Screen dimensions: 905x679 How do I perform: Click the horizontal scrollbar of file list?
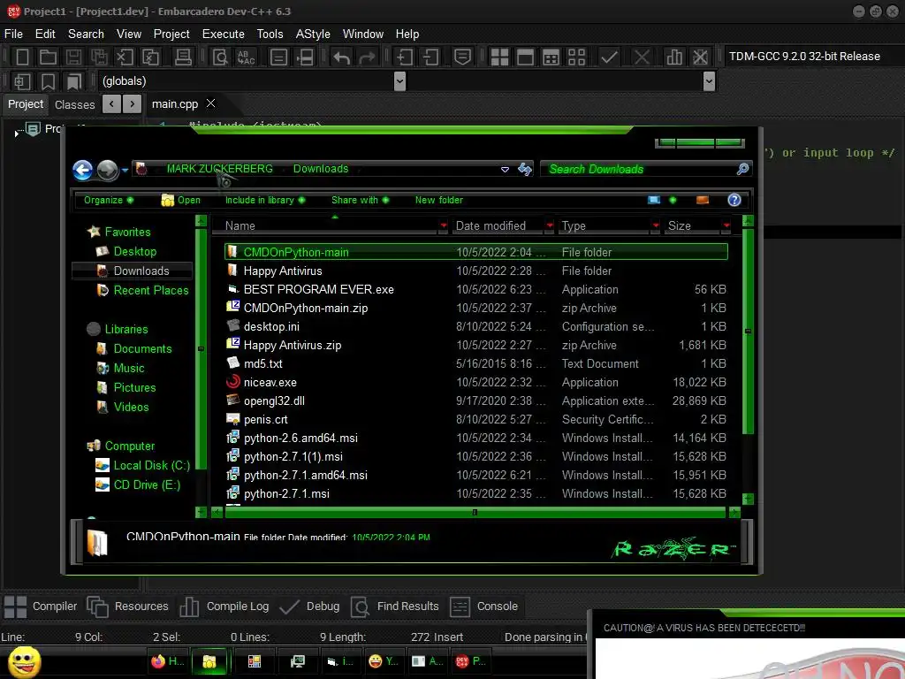tap(474, 512)
